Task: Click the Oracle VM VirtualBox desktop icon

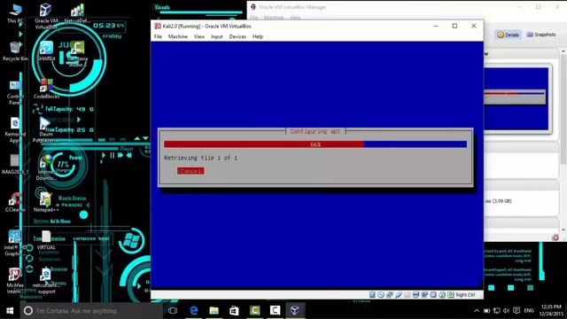Action: [46, 16]
